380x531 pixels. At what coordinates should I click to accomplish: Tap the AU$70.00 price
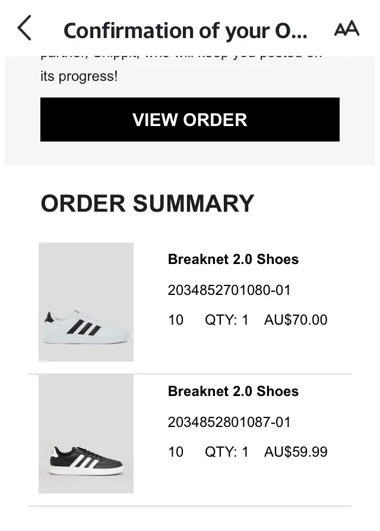296,320
